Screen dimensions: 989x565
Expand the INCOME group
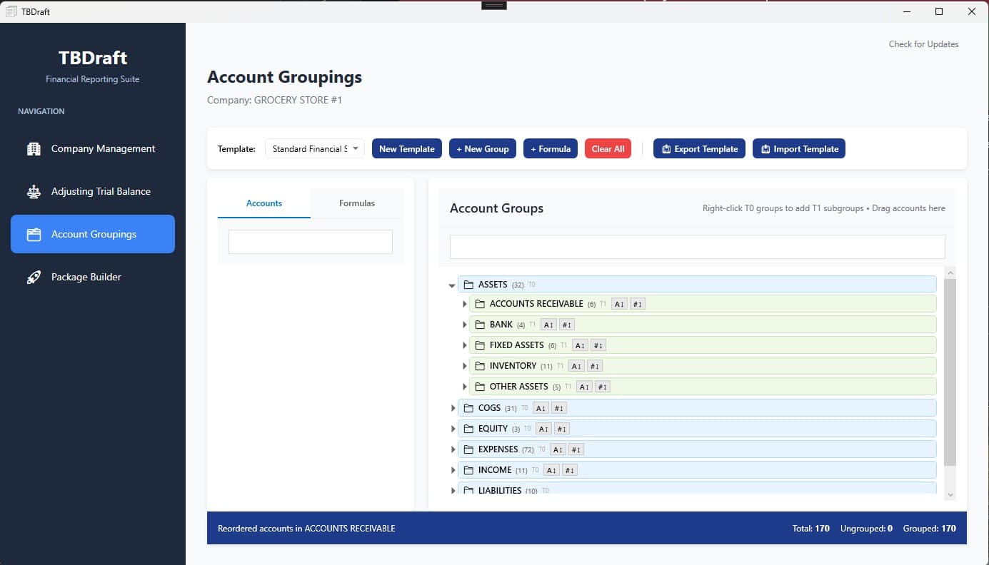pos(453,470)
